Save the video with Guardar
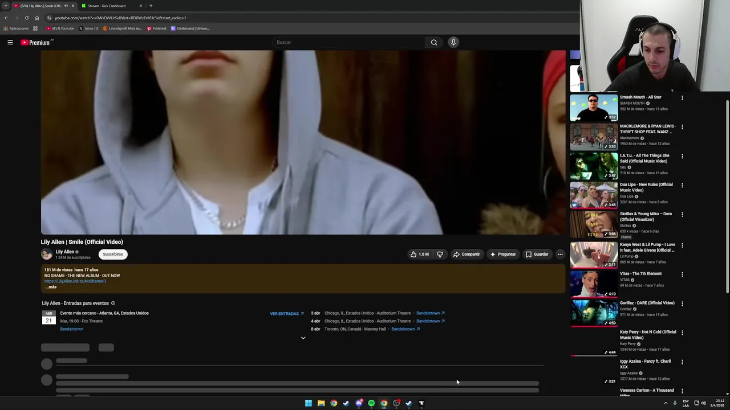This screenshot has height=410, width=730. (537, 255)
